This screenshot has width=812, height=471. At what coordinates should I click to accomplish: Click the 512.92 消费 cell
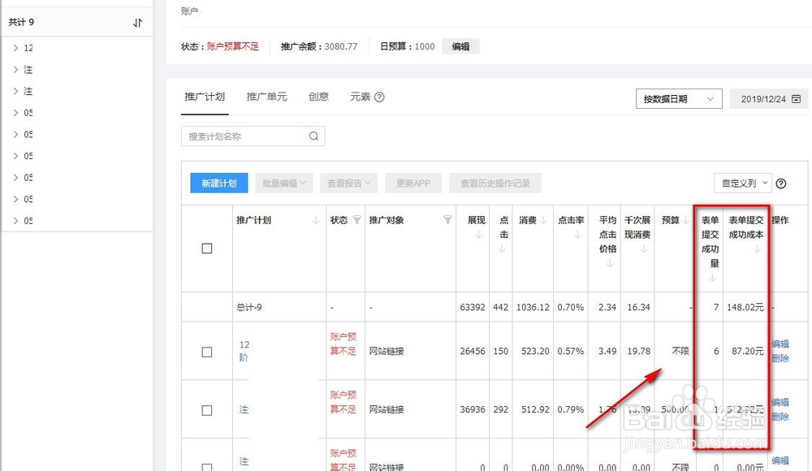tap(535, 409)
